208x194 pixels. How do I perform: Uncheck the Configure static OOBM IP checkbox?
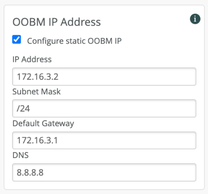(x=17, y=40)
